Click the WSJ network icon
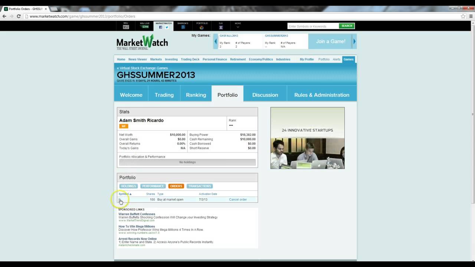Viewport: 475px width, 267px height. (126, 27)
